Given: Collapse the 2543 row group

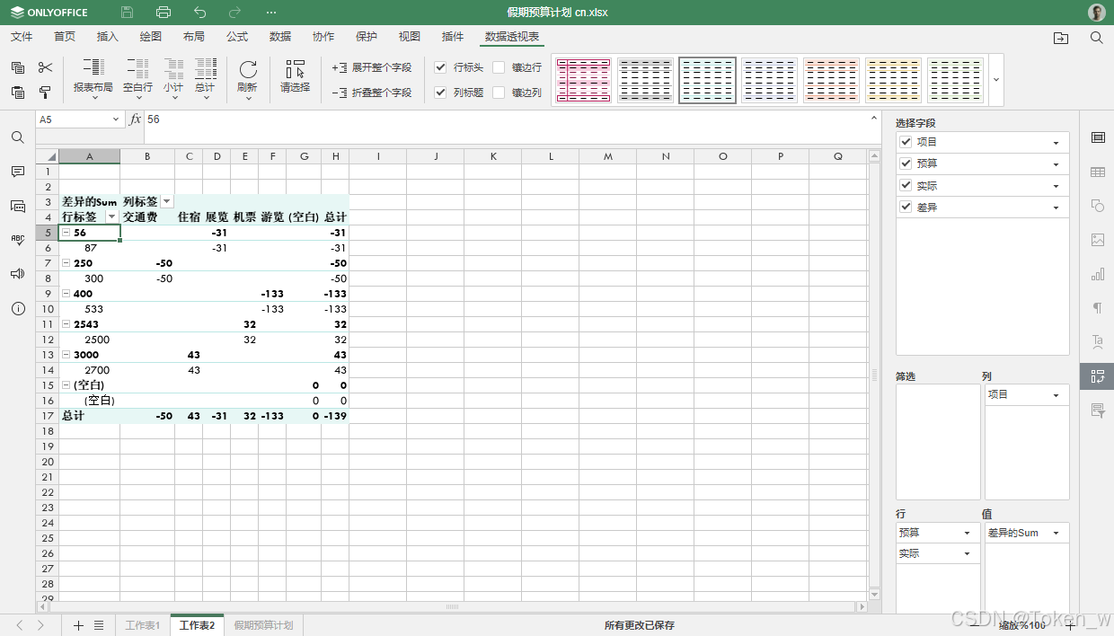Looking at the screenshot, I should coord(66,324).
